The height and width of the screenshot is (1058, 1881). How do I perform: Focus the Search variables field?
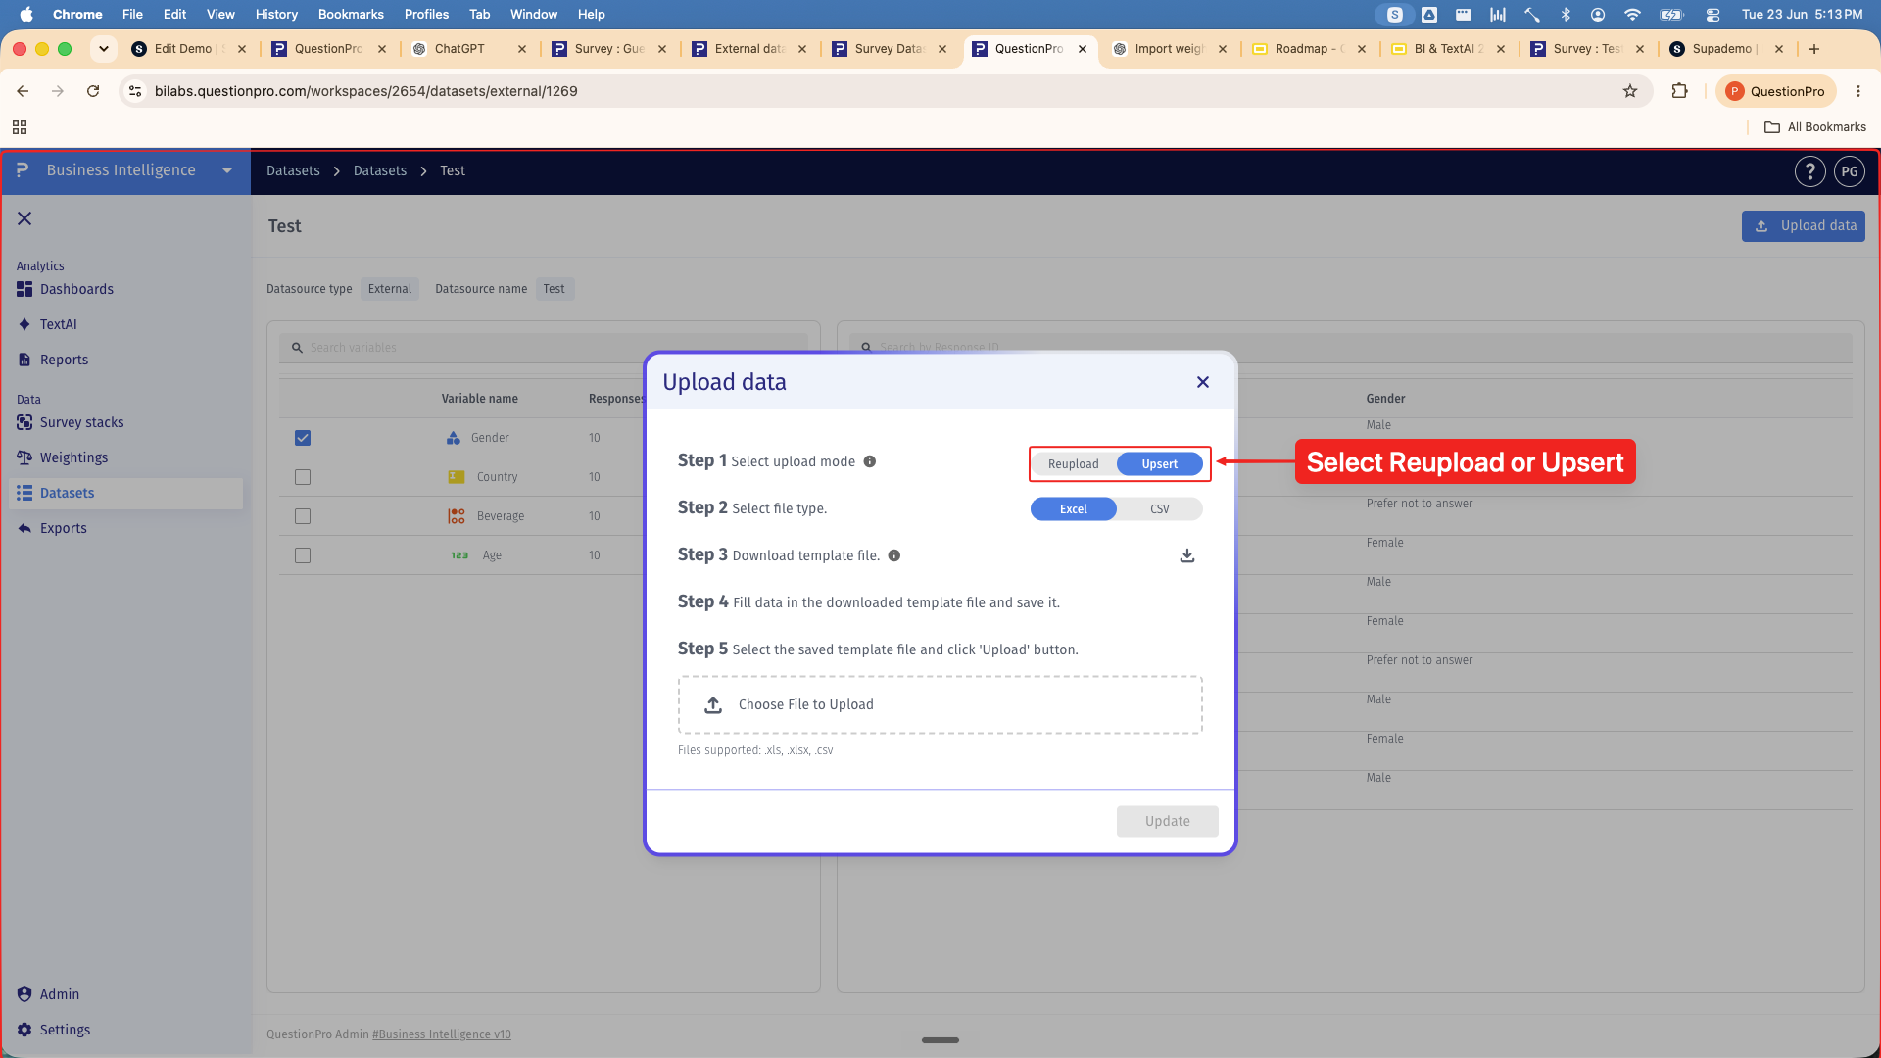pos(544,348)
